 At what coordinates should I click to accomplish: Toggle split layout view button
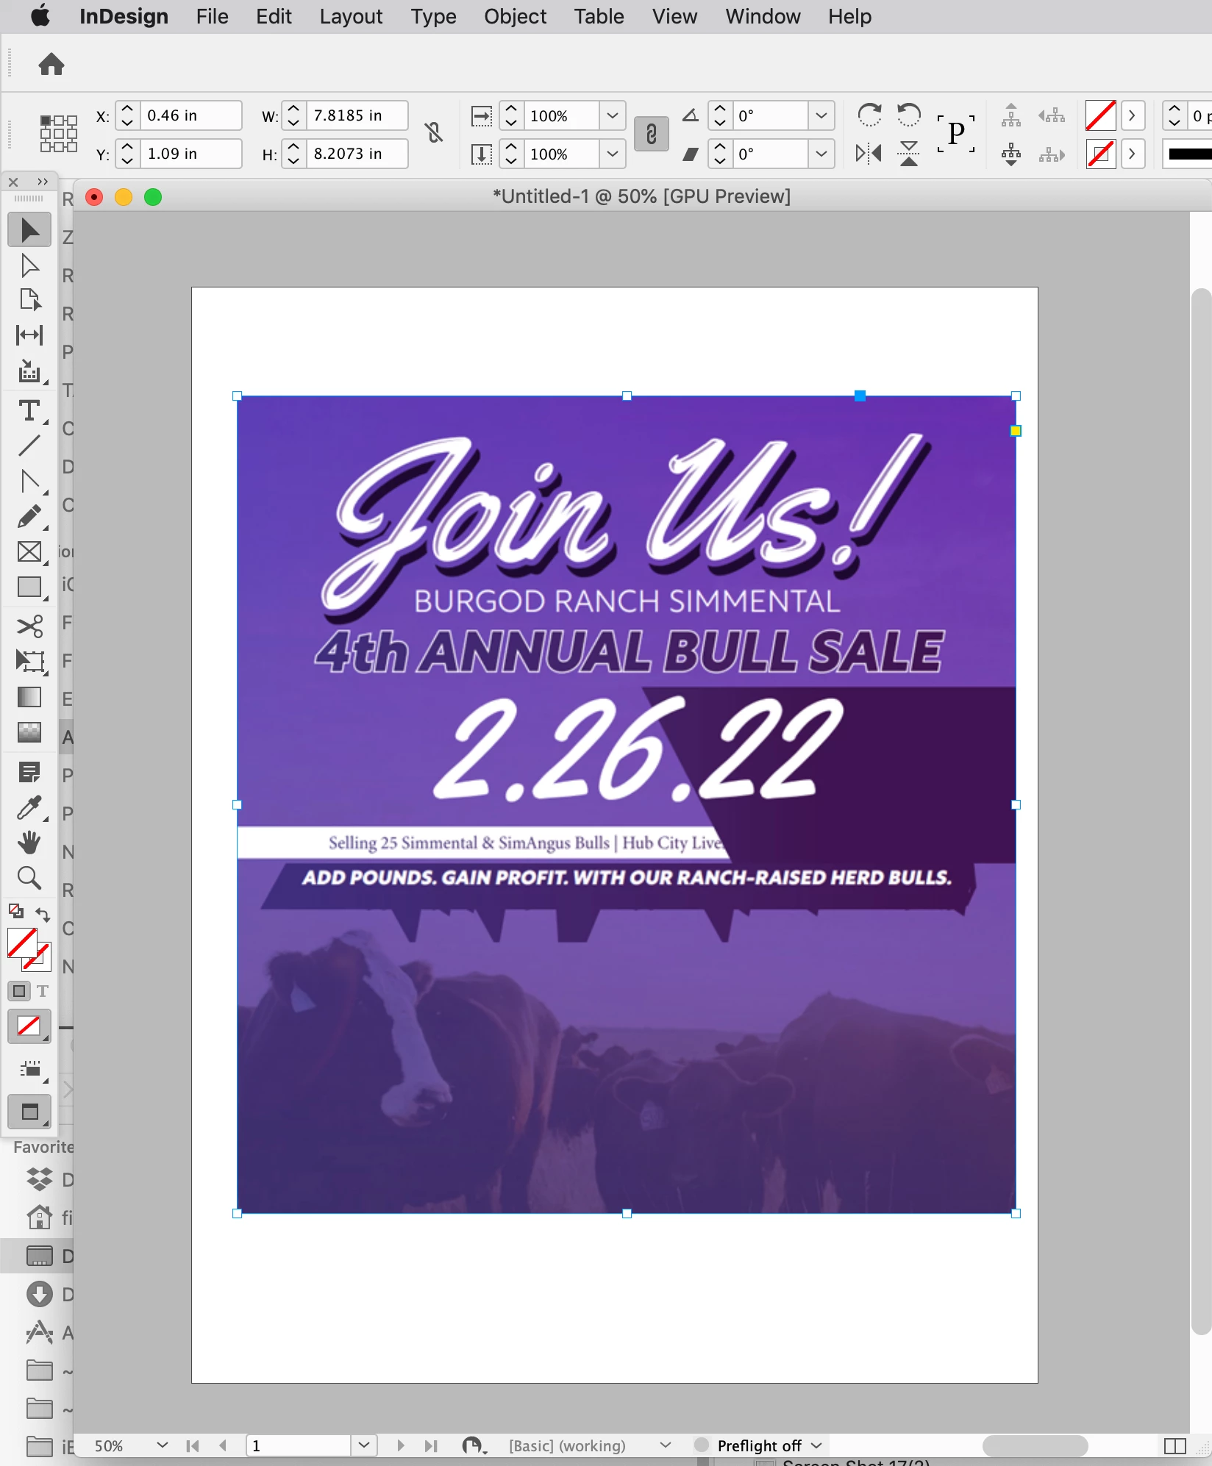point(1175,1445)
